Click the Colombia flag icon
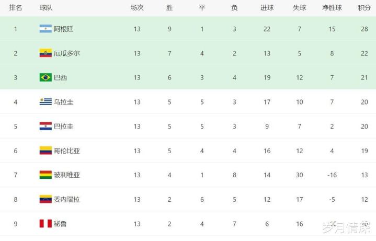The height and width of the screenshot is (241, 376). 45,151
